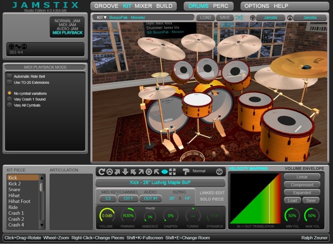
Task: Click the MAX VOL knob
Action: click(312, 216)
